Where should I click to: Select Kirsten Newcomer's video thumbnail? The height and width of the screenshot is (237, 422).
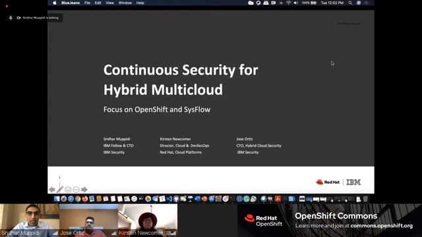click(x=148, y=221)
